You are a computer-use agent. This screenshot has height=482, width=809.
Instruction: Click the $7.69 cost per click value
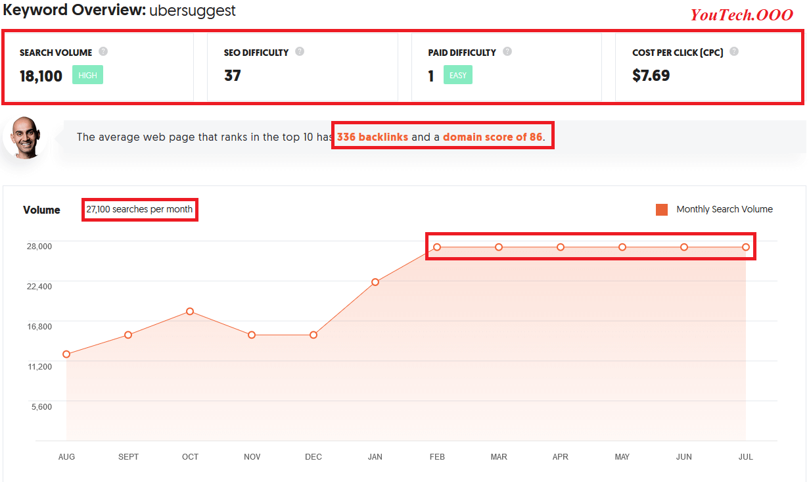pyautogui.click(x=651, y=76)
